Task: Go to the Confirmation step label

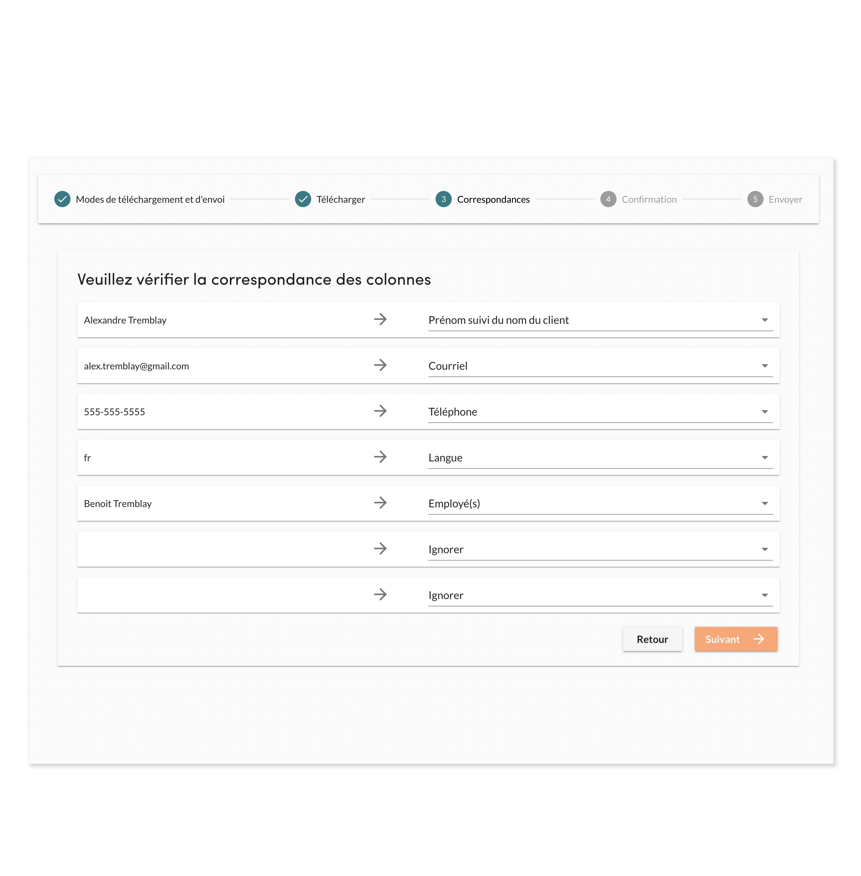Action: 649,200
